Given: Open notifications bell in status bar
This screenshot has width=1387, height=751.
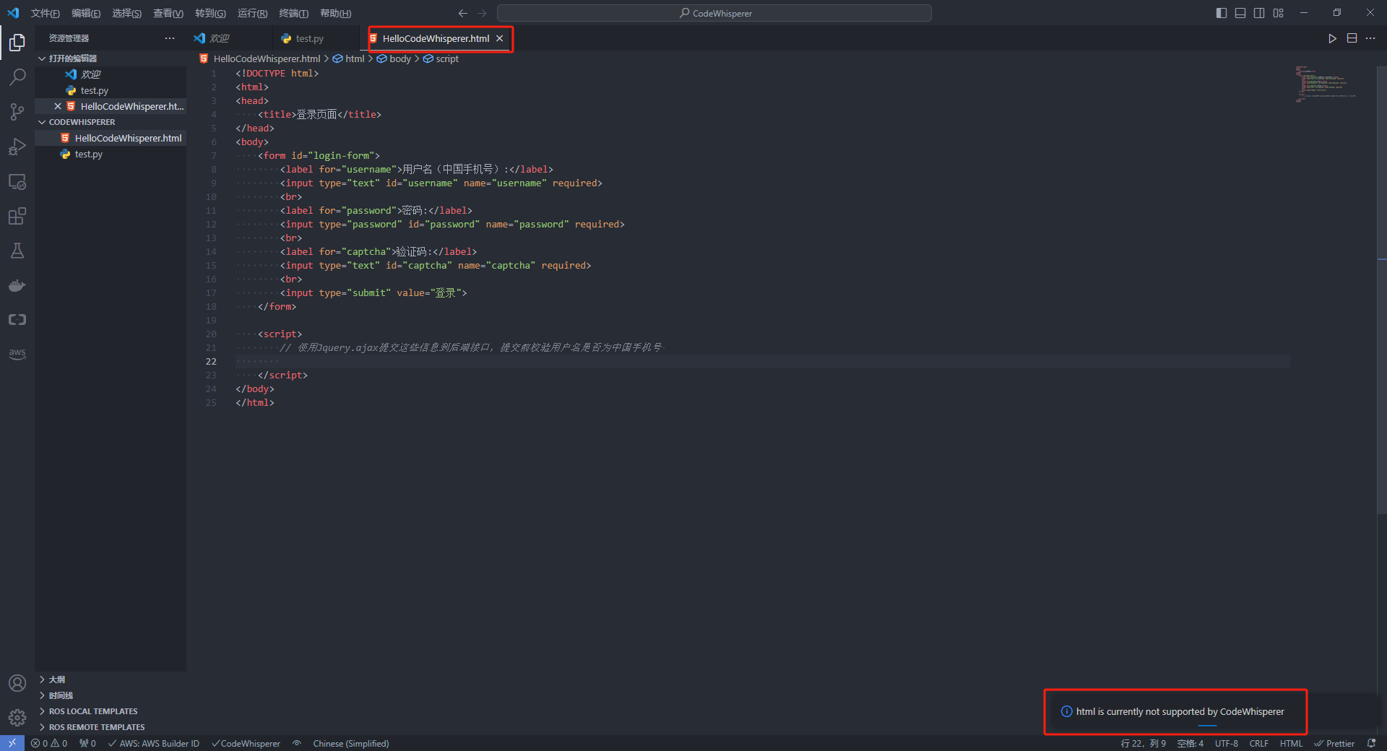Looking at the screenshot, I should [1371, 743].
